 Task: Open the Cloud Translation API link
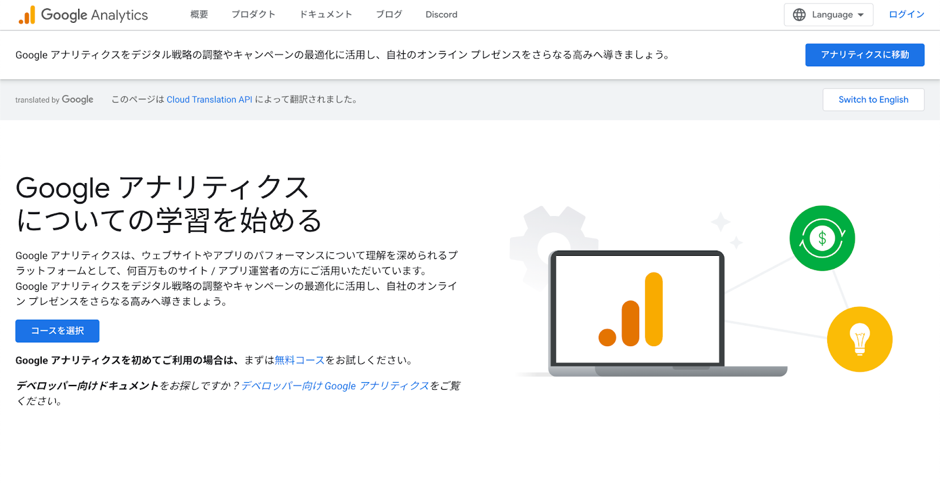[209, 100]
